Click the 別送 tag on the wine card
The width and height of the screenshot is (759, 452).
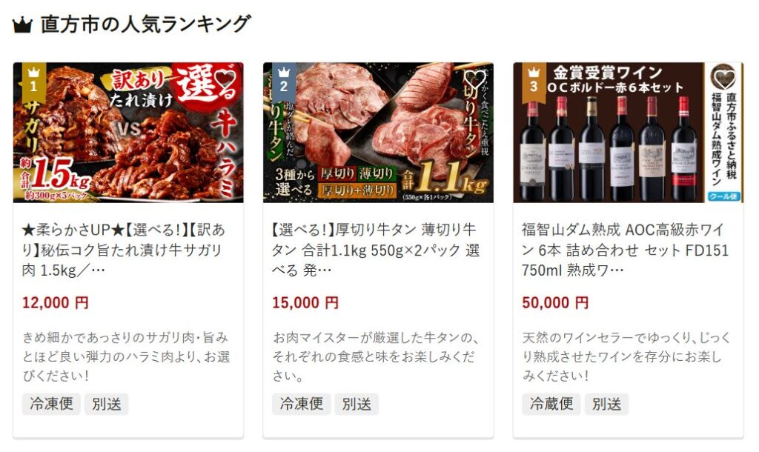pos(606,404)
